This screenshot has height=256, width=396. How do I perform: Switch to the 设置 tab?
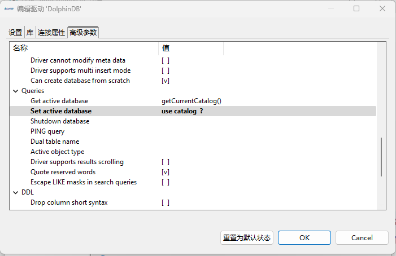coord(15,33)
